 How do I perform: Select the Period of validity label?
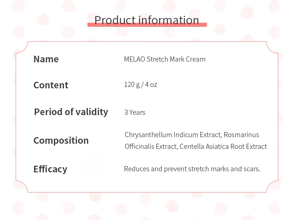(x=71, y=112)
